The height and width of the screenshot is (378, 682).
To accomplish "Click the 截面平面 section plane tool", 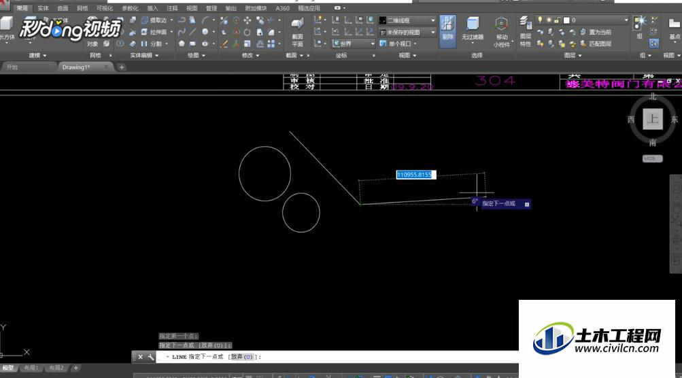I will [298, 32].
